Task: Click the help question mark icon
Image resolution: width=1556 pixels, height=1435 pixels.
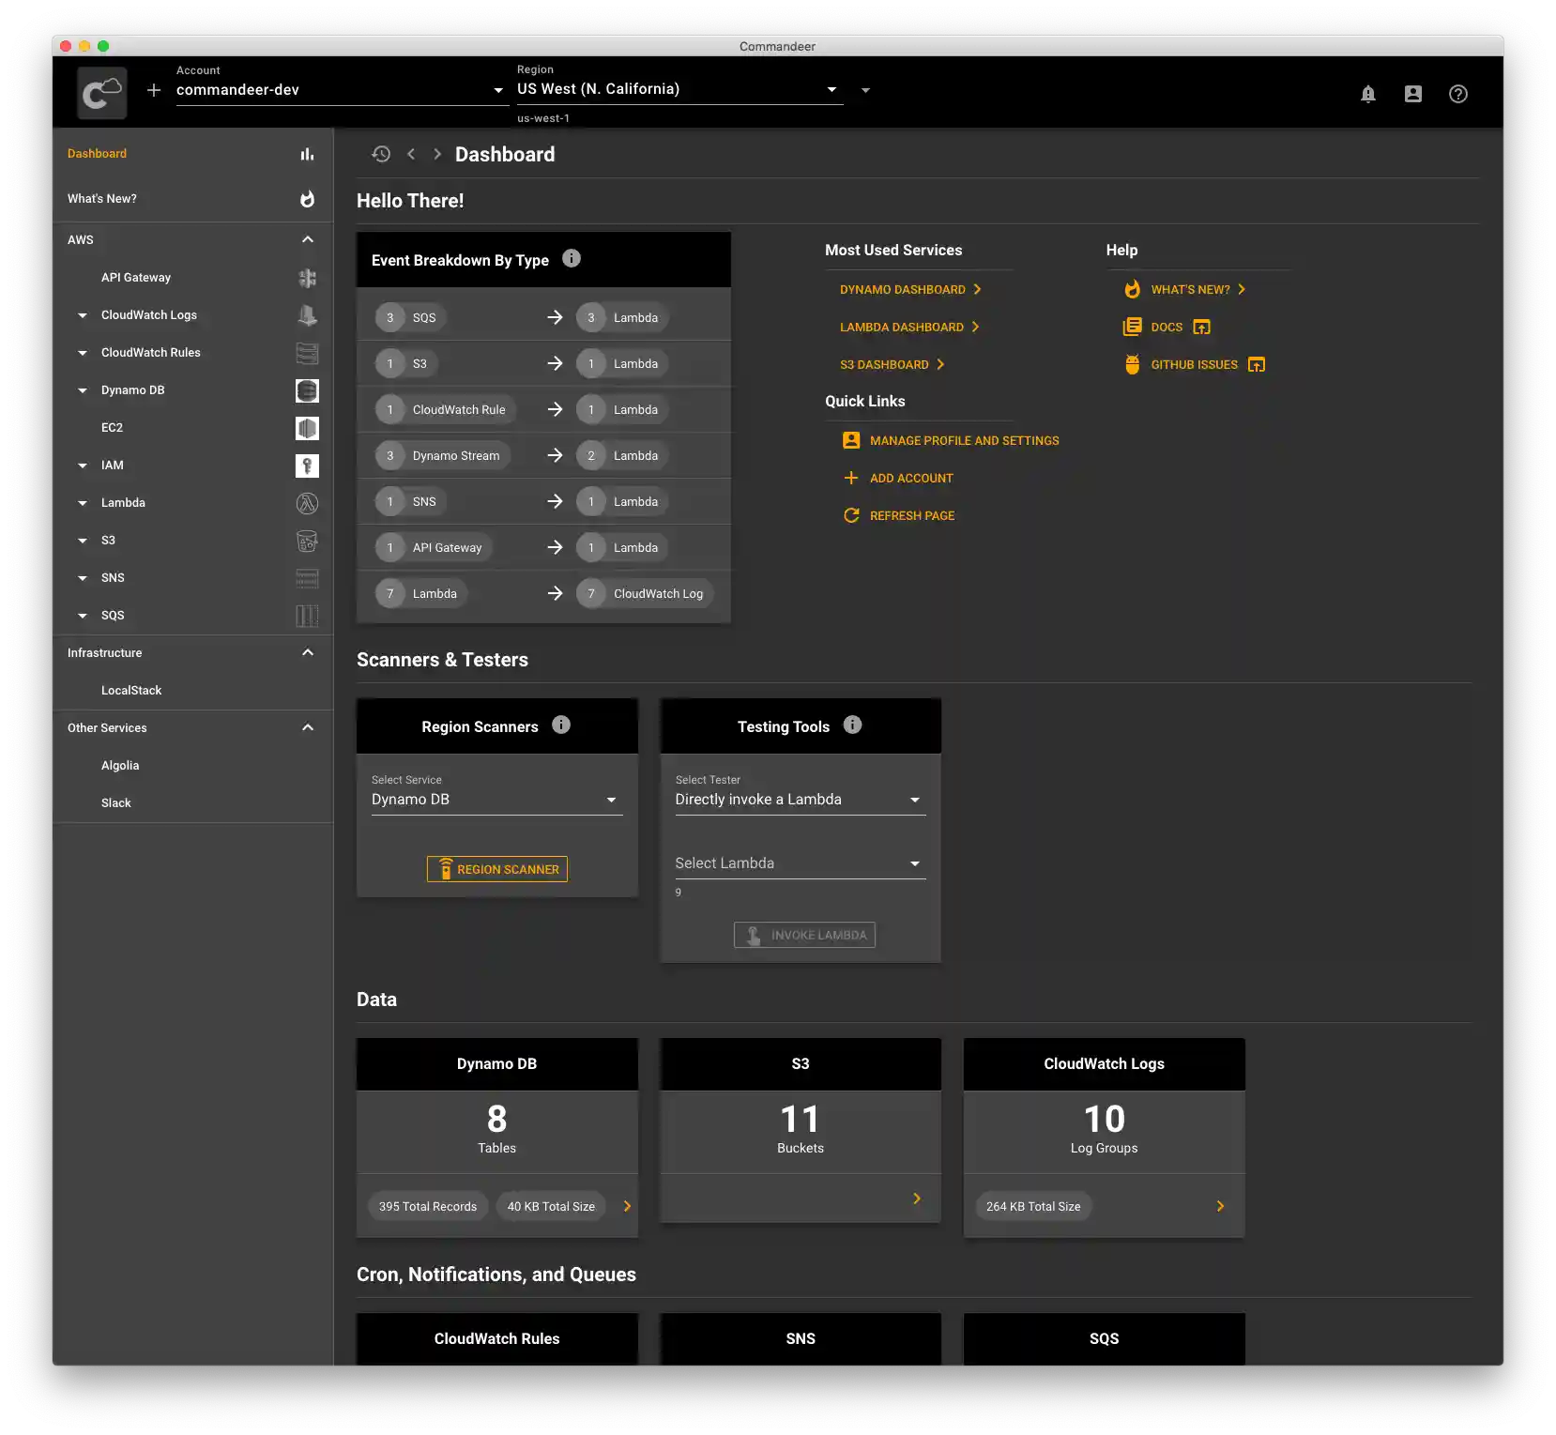Action: pos(1457,94)
